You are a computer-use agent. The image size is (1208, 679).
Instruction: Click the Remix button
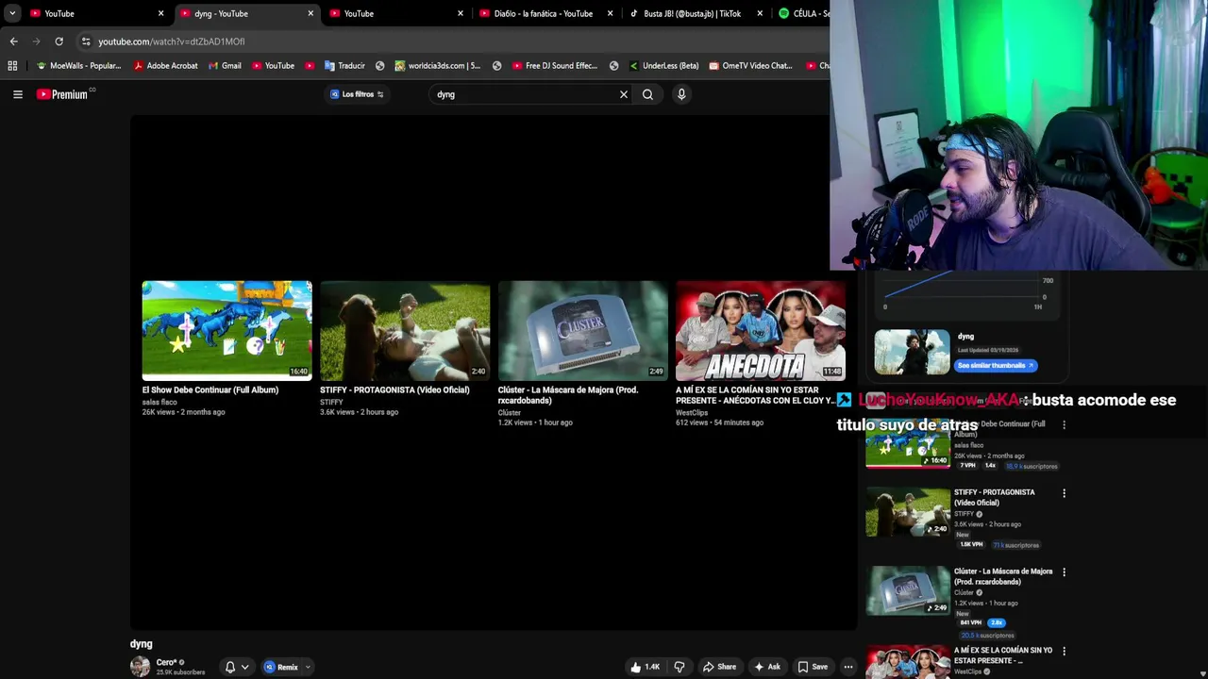[282, 667]
